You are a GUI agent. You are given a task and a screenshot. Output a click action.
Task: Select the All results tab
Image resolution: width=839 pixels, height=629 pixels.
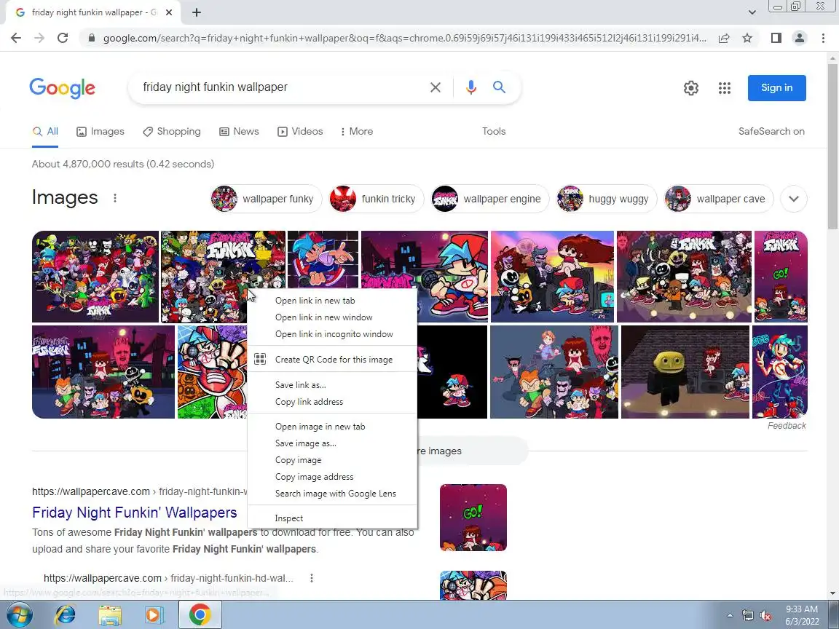(45, 132)
